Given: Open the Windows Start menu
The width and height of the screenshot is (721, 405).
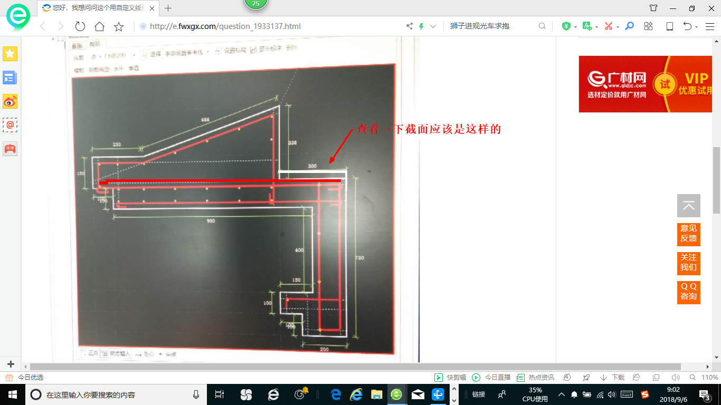Looking at the screenshot, I should point(13,394).
